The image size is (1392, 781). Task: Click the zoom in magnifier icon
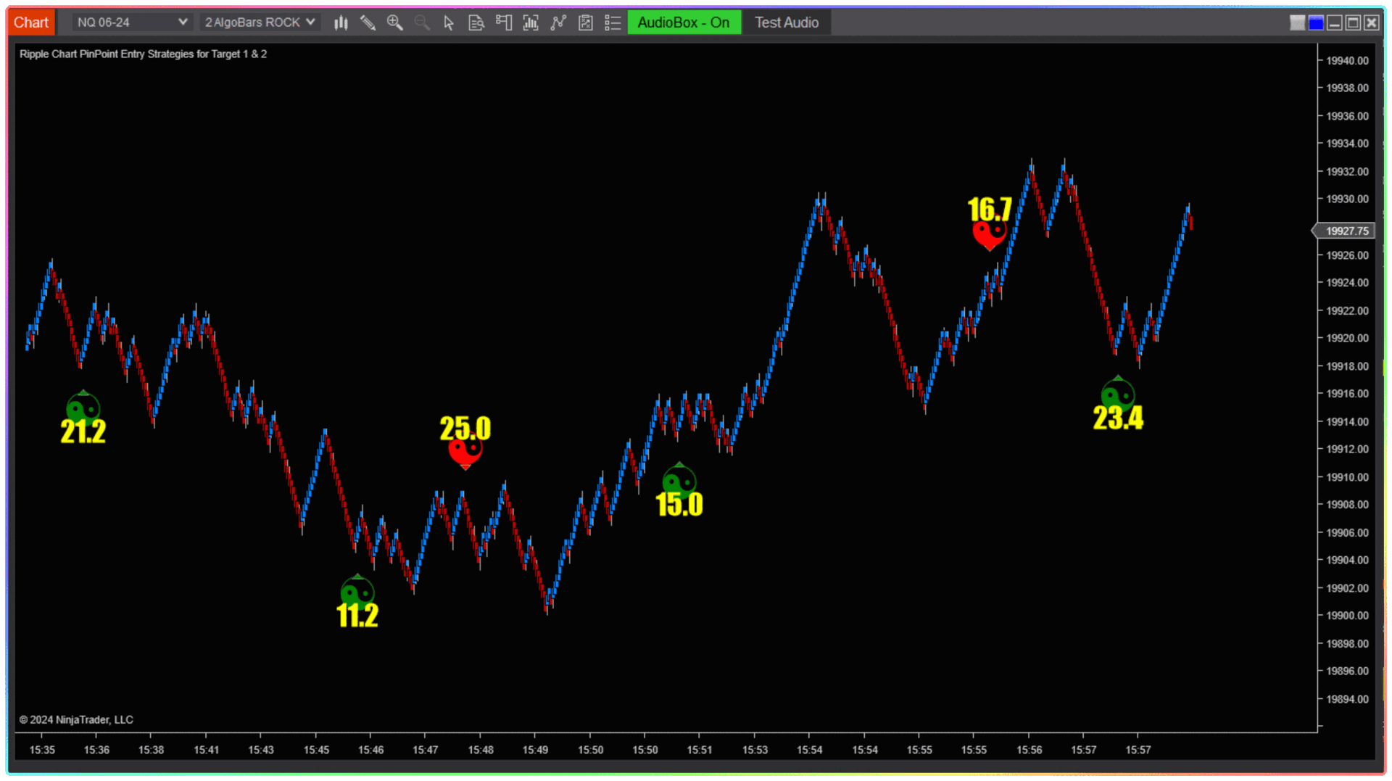(394, 22)
